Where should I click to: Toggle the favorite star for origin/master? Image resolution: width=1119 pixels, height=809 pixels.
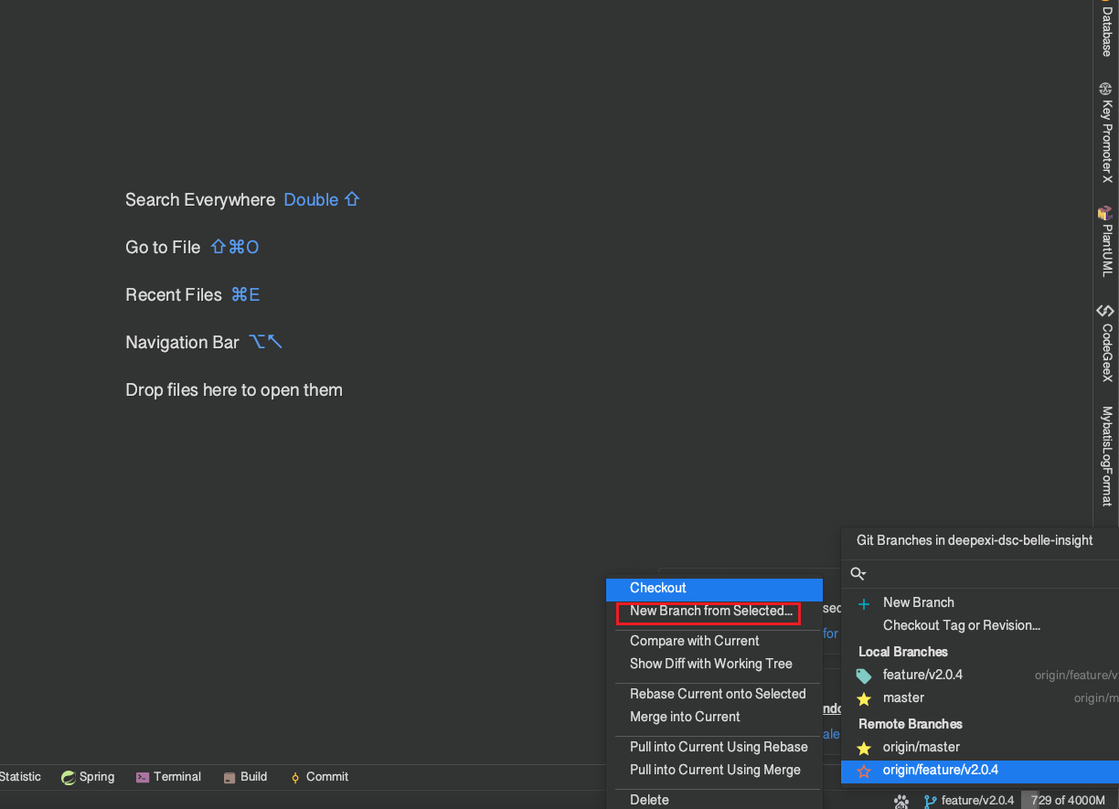[864, 748]
